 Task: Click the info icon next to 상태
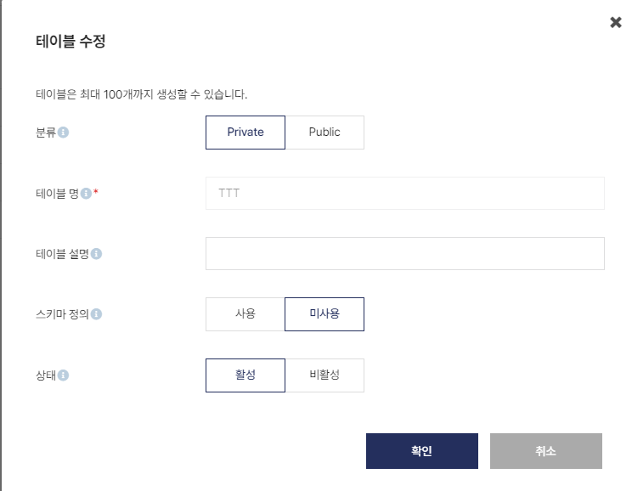63,375
